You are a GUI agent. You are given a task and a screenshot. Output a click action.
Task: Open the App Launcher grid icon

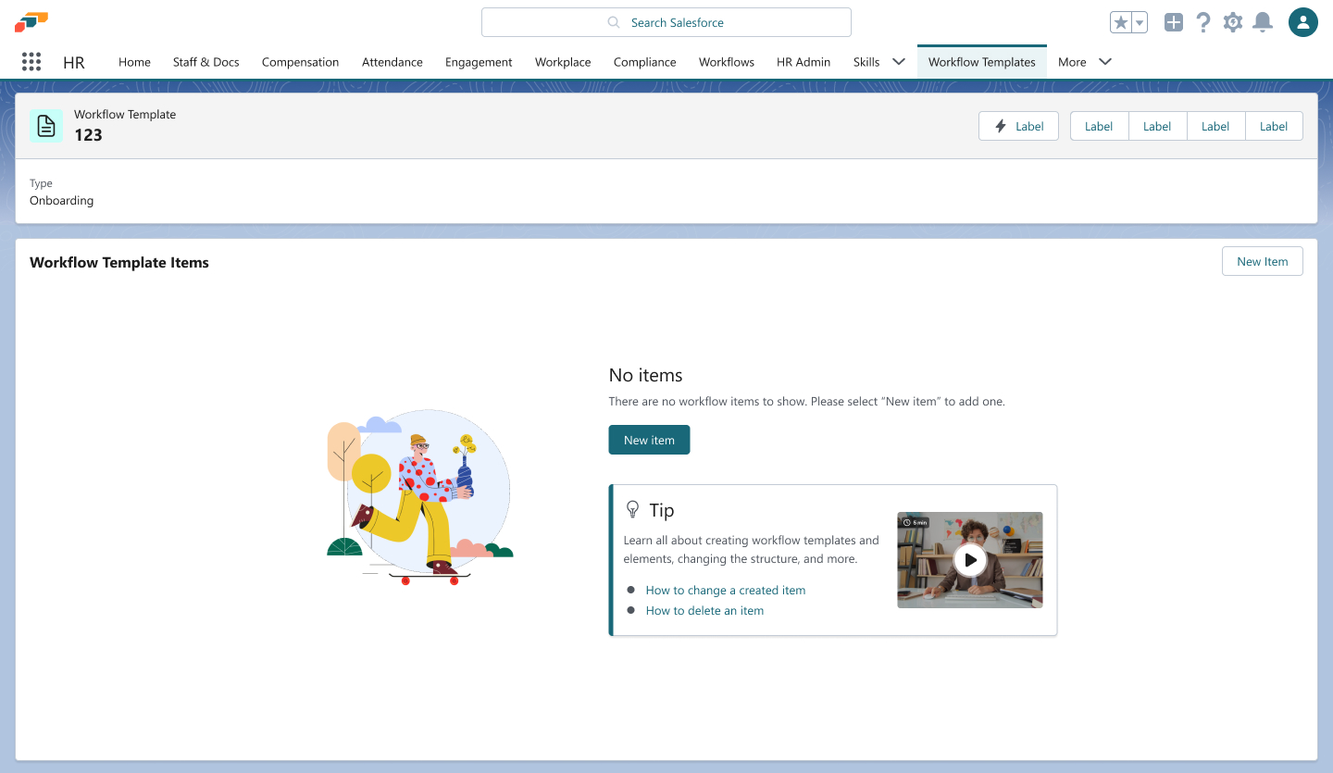[x=31, y=62]
